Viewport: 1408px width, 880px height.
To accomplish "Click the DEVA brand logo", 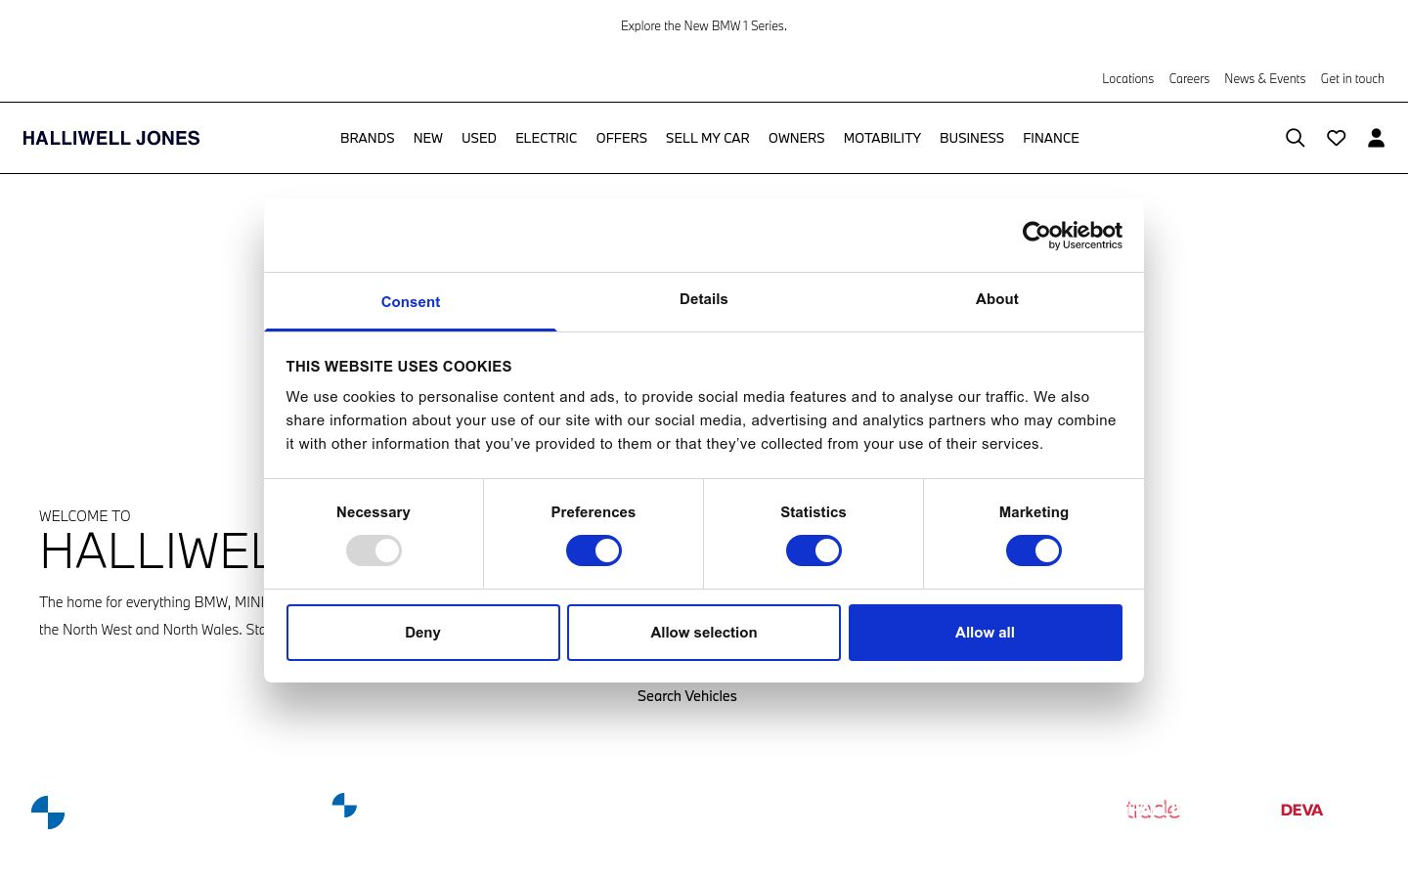I will pos(1301,810).
